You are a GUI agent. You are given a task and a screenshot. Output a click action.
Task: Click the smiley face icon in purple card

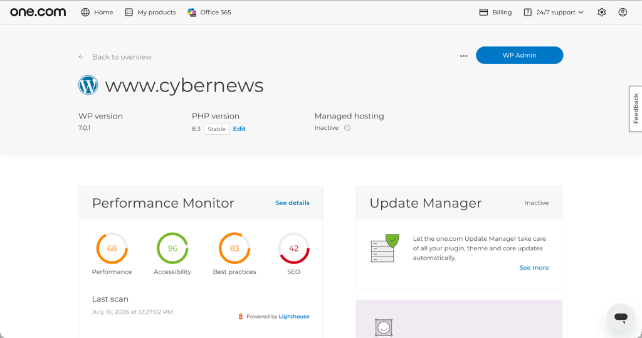(384, 328)
